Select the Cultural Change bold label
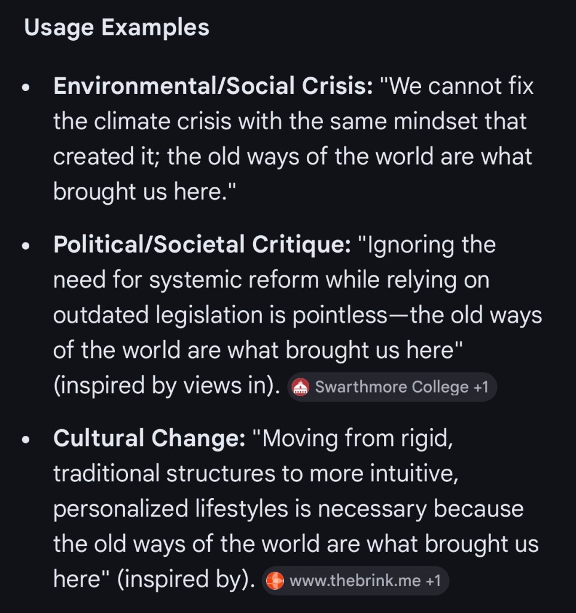This screenshot has width=576, height=613. coord(149,439)
